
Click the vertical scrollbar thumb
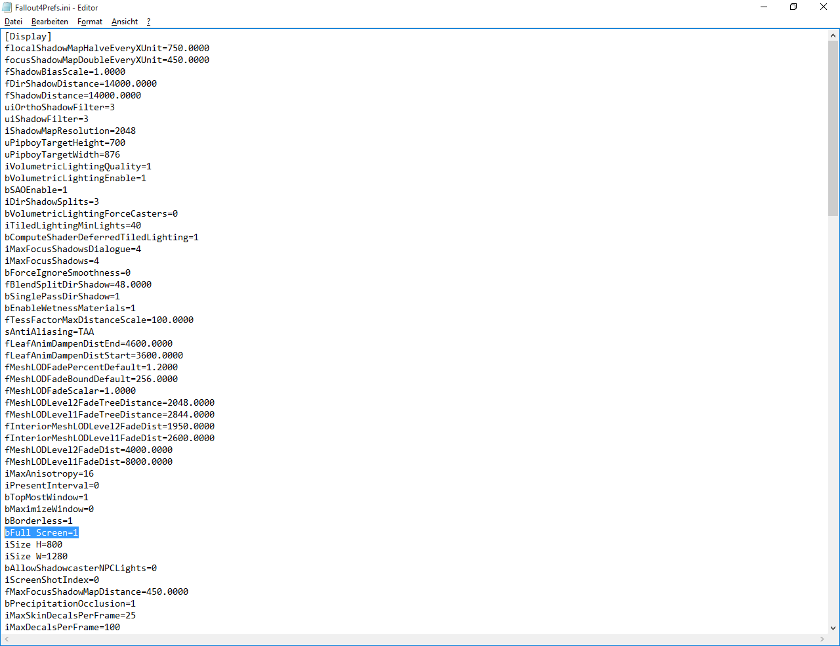[833, 129]
